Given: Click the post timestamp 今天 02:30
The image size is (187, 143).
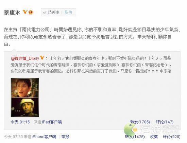Looking at the screenshot, I should [13, 137].
